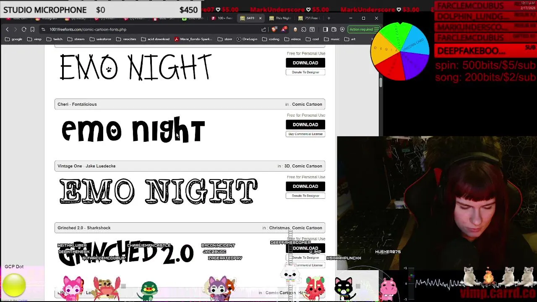
Task: Open the Brave wallet icon
Action: click(334, 29)
